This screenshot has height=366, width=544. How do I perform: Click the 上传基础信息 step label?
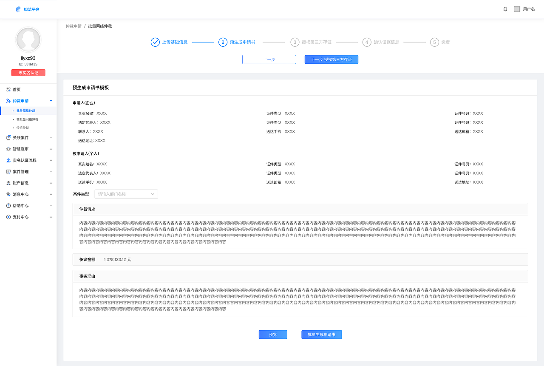(x=175, y=42)
